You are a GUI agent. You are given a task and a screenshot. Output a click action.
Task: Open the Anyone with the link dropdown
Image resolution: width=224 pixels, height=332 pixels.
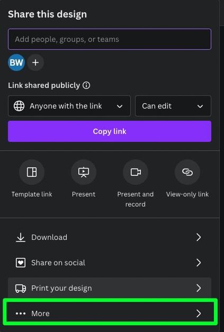(69, 106)
